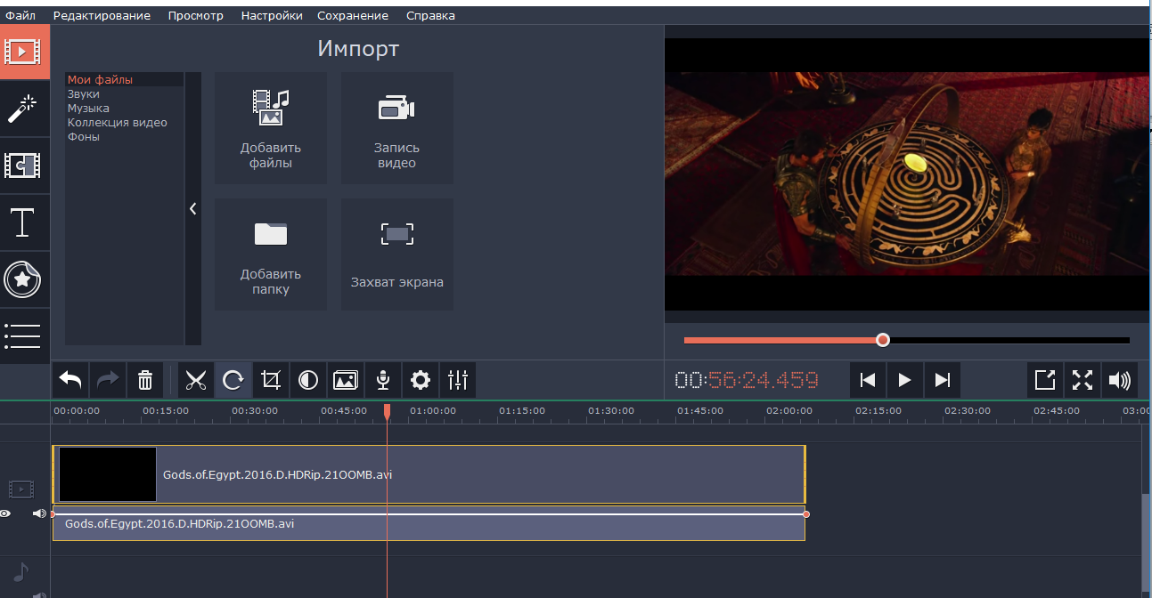Click the 00:56:24.459 timecode display
Screen dimensions: 1152x598
pyautogui.click(x=747, y=381)
